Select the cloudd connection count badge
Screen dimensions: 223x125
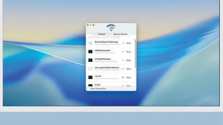coord(123,77)
